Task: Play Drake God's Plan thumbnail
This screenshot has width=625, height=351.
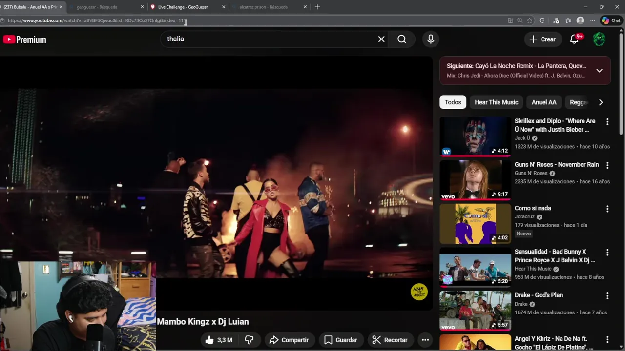Action: 475,310
